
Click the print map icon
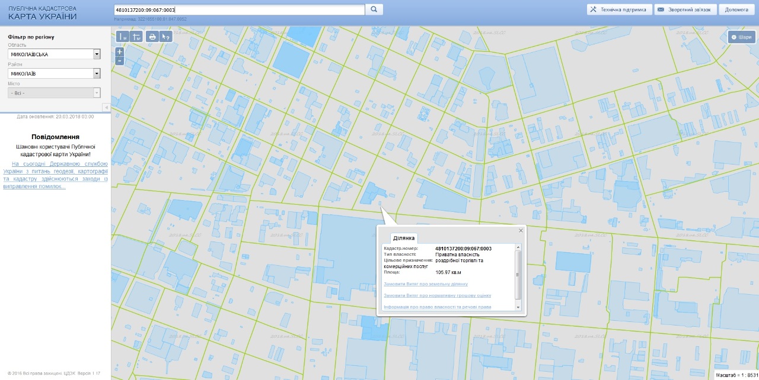coord(152,37)
